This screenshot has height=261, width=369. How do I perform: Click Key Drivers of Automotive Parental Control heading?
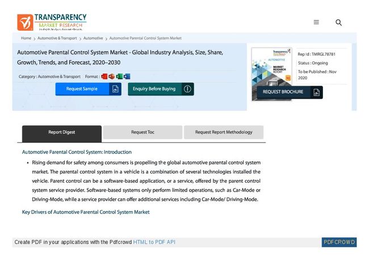pos(86,212)
